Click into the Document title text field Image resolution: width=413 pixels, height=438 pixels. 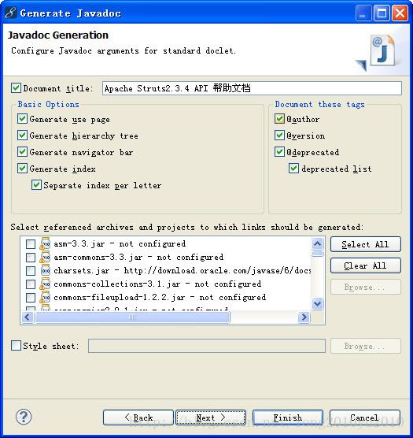point(252,88)
